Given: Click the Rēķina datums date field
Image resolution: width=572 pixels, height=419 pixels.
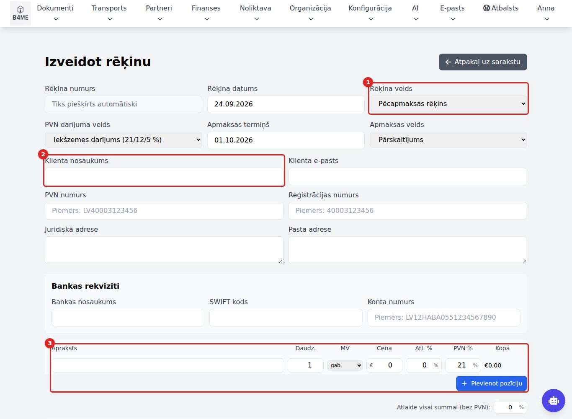Looking at the screenshot, I should (286, 104).
